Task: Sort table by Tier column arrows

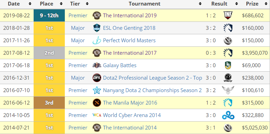Action: pos(87,3)
